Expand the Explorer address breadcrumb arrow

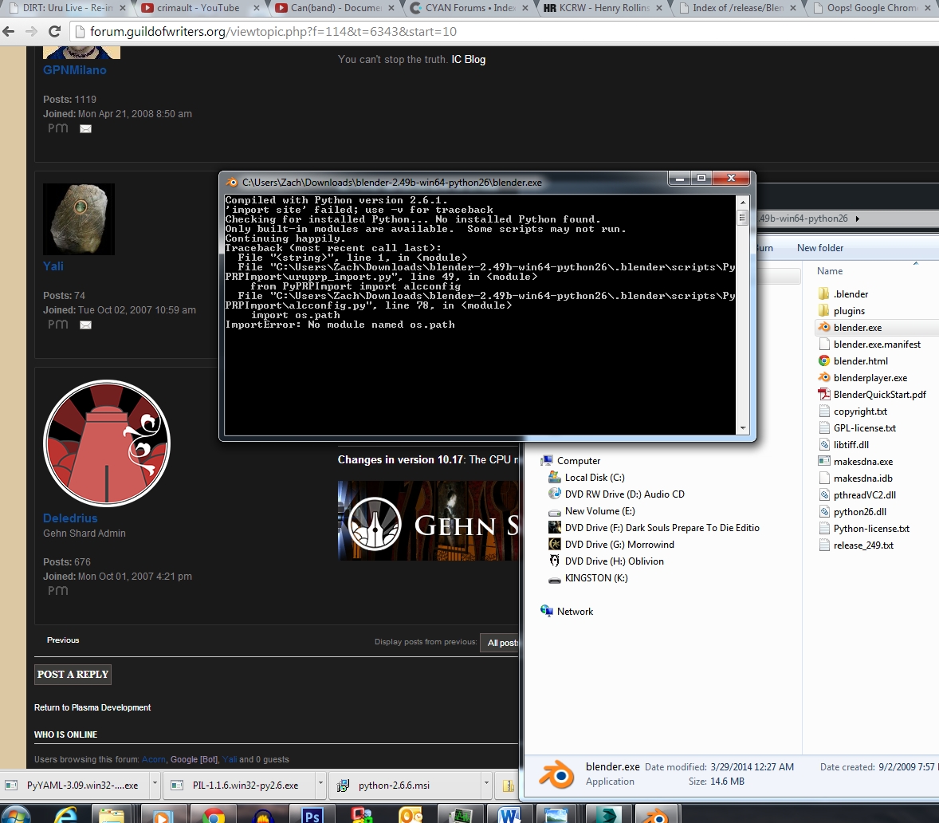858,219
